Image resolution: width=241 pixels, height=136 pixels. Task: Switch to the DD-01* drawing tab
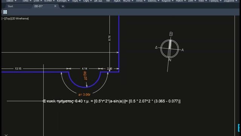tap(38, 6)
